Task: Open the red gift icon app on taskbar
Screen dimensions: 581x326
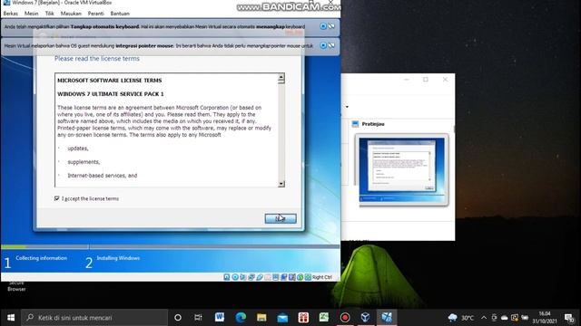Action: pos(303,317)
